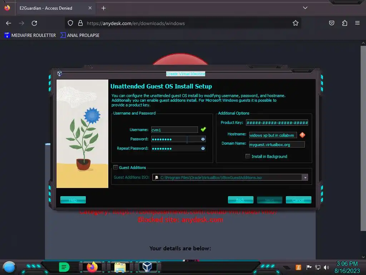Click the Hostname field
Screen dimensions: 366x275
pyautogui.click(x=273, y=135)
